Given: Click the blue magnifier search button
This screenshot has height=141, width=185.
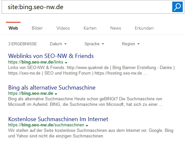Looking at the screenshot, I should 177,7.
